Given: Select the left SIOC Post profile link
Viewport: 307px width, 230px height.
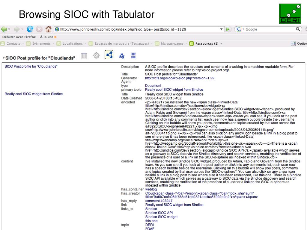Looking at the screenshot, I should click(x=31, y=66).
